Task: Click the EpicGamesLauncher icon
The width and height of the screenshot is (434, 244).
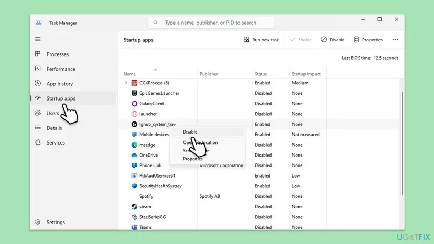Action: (134, 93)
